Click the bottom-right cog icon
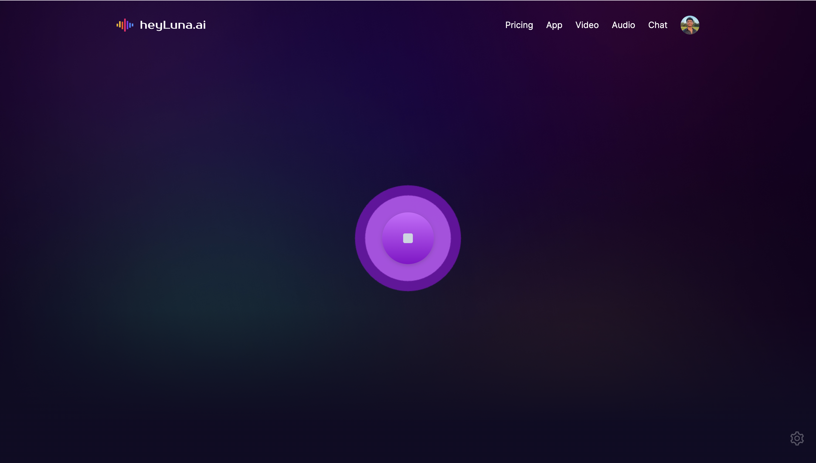Viewport: 816px width, 463px height. point(797,438)
